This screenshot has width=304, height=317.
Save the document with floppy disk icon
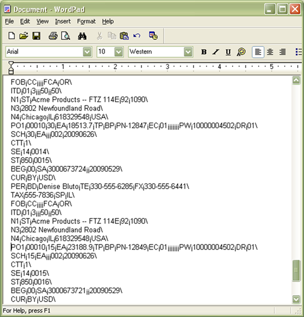pyautogui.click(x=36, y=36)
